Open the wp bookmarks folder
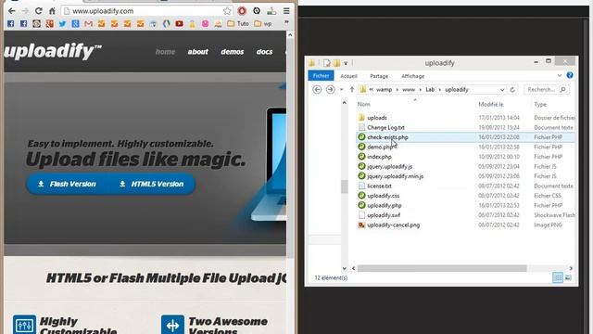 [x=263, y=23]
